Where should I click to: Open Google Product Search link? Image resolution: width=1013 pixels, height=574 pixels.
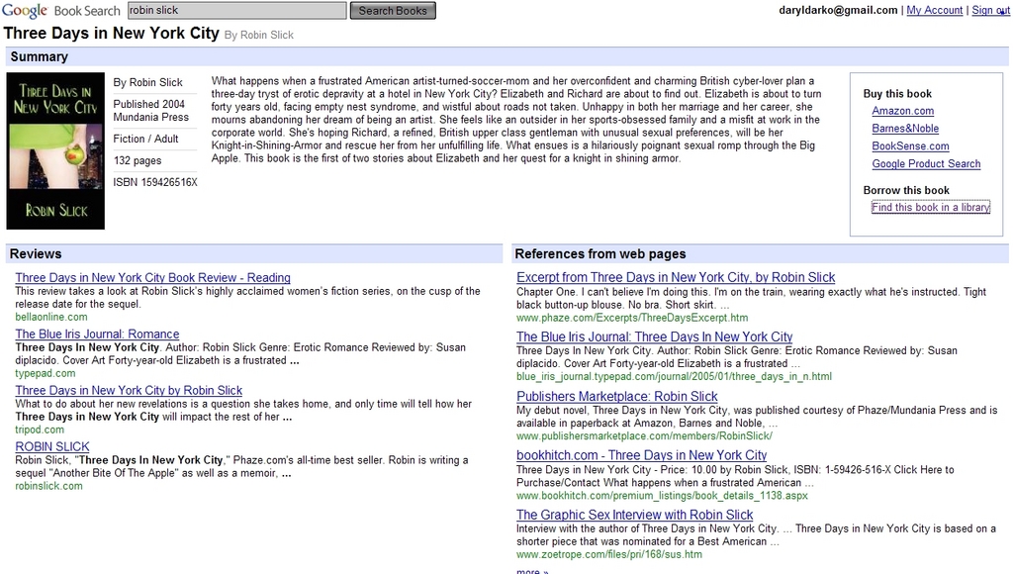(x=926, y=163)
